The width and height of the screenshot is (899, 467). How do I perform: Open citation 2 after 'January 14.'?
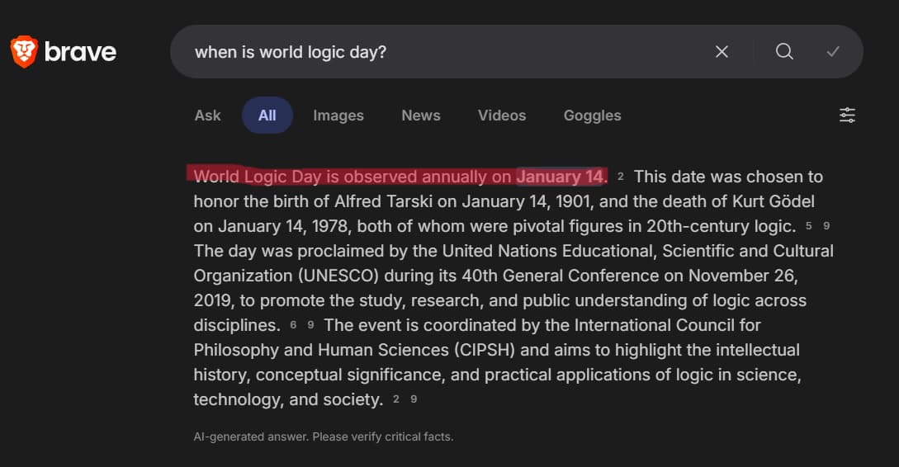[621, 177]
